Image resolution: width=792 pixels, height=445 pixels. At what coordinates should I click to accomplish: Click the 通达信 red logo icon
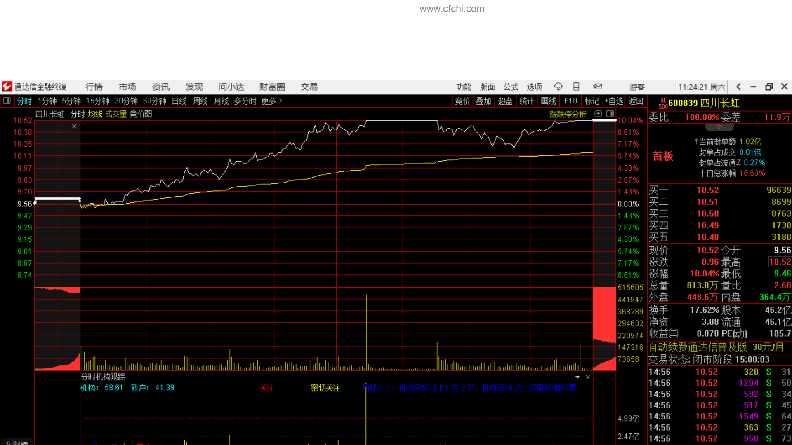tap(7, 87)
